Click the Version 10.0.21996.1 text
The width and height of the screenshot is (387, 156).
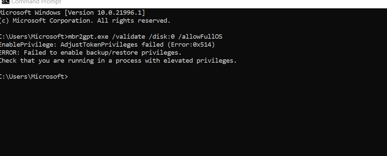click(x=105, y=13)
